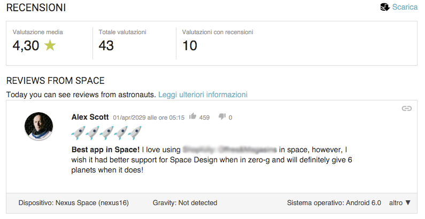This screenshot has height=219, width=425.
Task: Give the review a thumbs up
Action: [x=192, y=117]
